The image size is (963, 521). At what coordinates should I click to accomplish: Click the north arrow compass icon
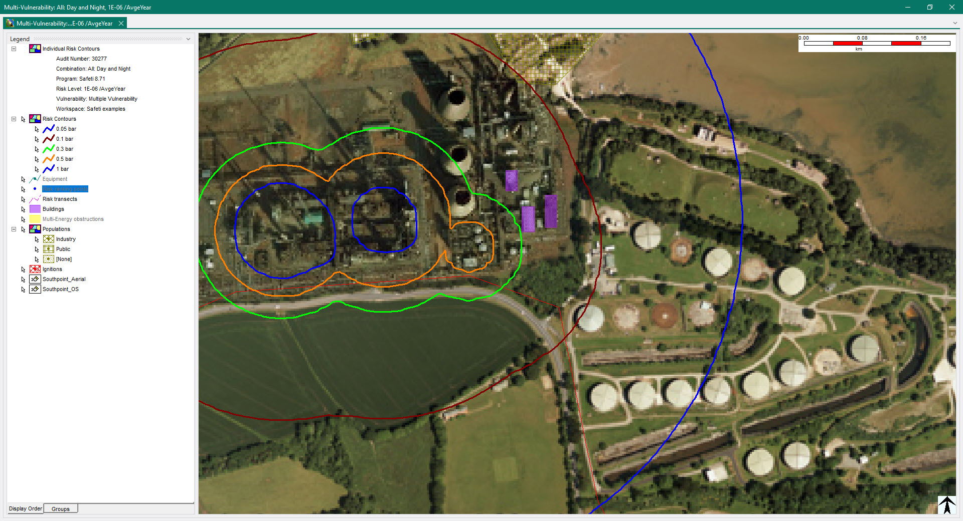tap(946, 504)
